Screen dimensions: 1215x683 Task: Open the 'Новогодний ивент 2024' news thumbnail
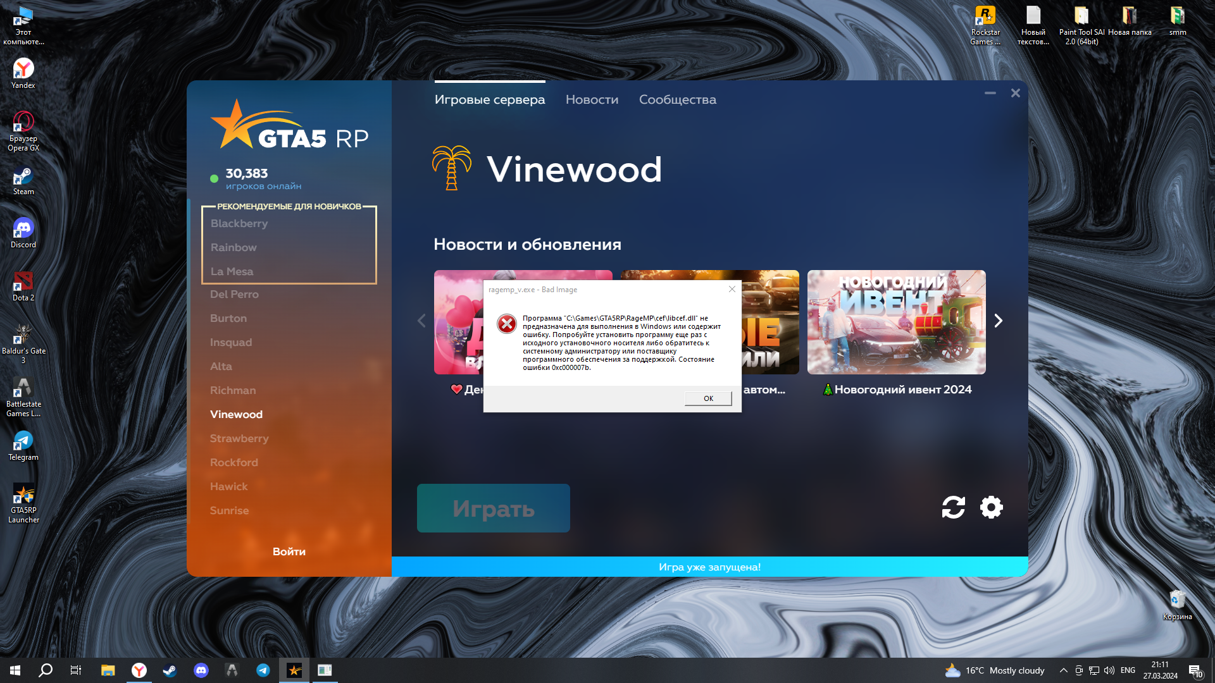(896, 322)
